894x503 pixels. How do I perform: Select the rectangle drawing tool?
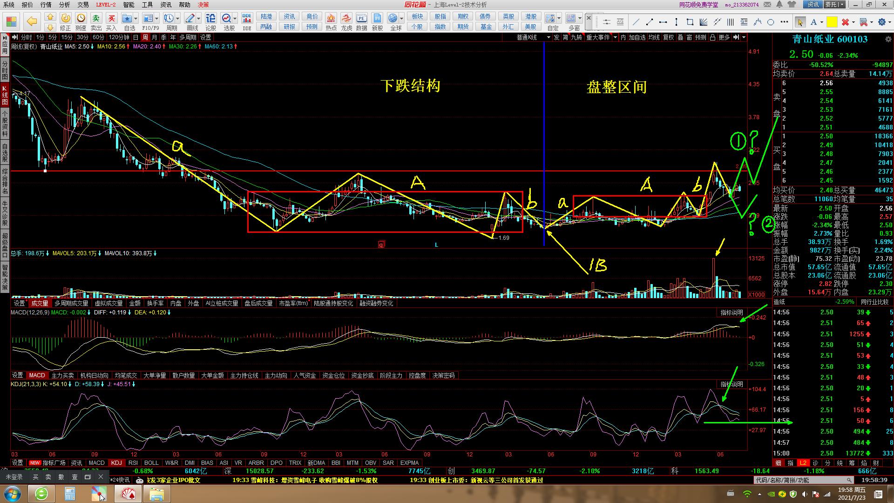click(x=690, y=22)
